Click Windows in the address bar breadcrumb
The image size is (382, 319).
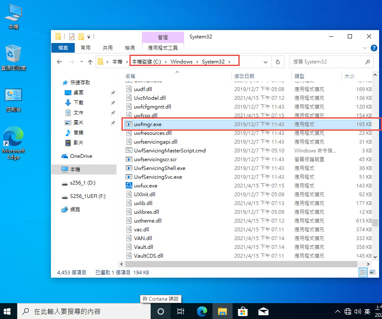(182, 61)
